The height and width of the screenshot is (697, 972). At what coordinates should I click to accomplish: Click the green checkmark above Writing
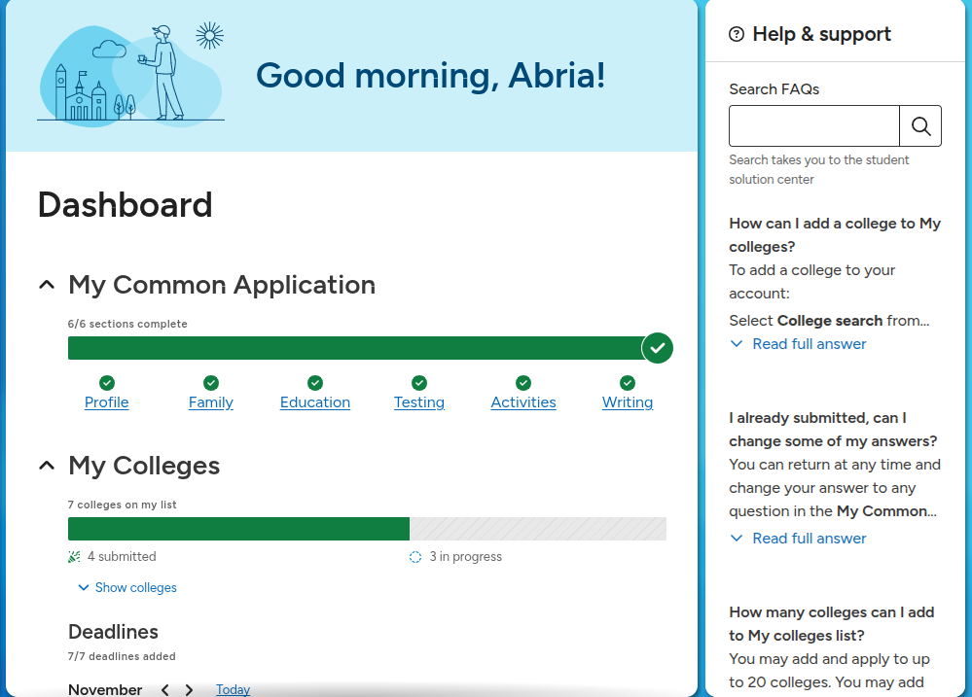(x=628, y=382)
